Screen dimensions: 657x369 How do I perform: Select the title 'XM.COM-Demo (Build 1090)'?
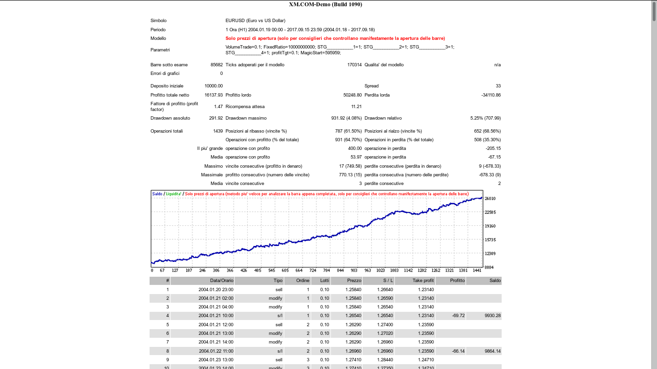(326, 4)
